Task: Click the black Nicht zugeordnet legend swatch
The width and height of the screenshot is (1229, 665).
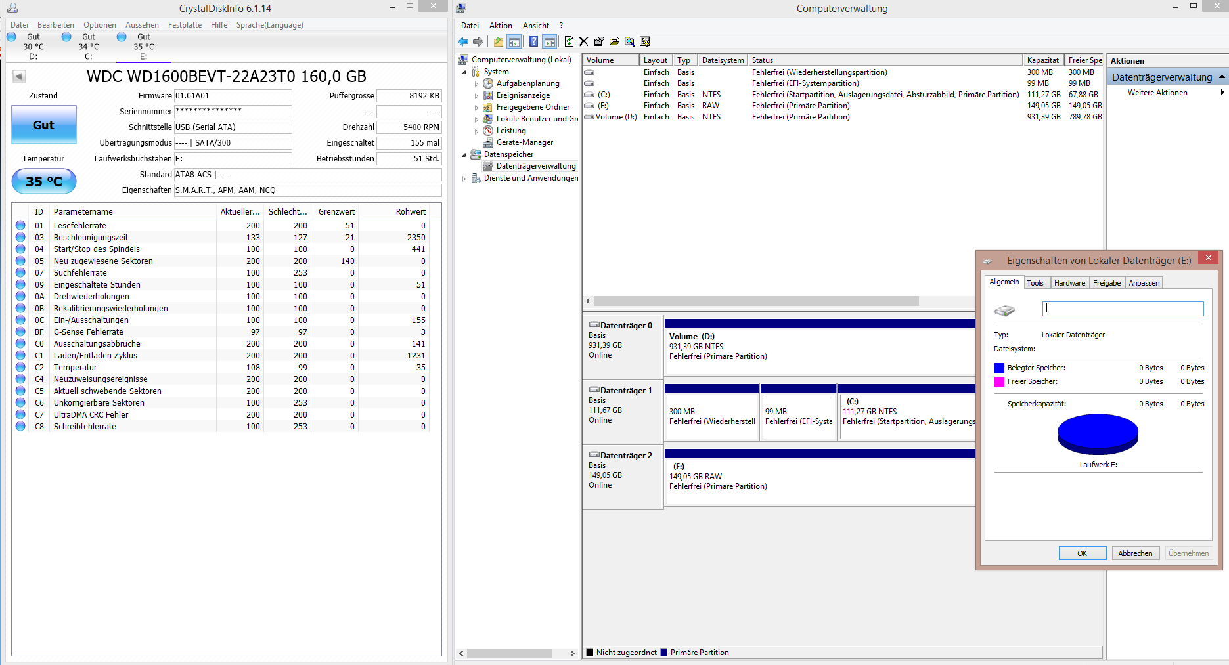Action: coord(590,653)
